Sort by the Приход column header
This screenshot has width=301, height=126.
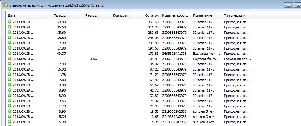[52, 15]
